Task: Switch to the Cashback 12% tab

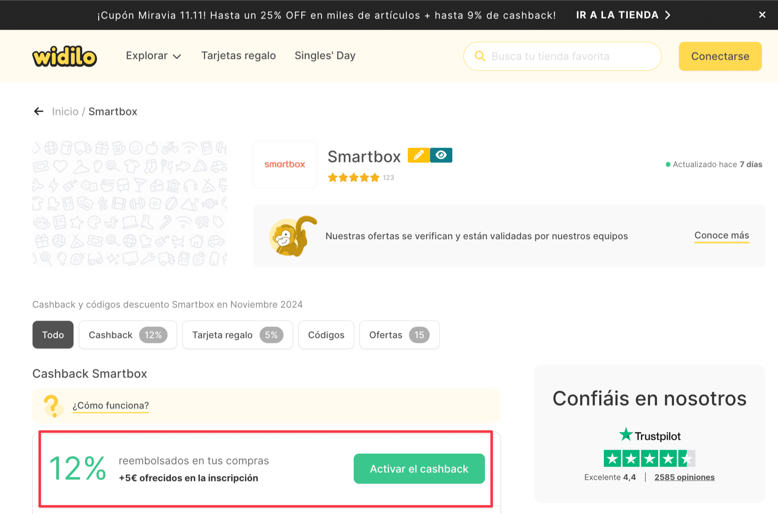Action: [128, 335]
